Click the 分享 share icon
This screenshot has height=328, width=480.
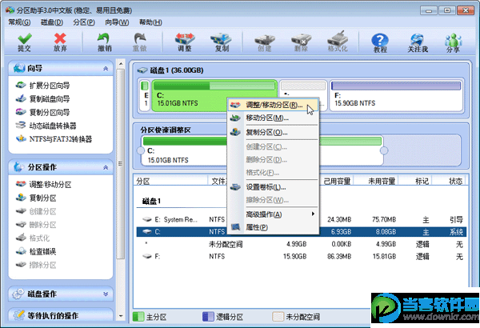pyautogui.click(x=454, y=42)
